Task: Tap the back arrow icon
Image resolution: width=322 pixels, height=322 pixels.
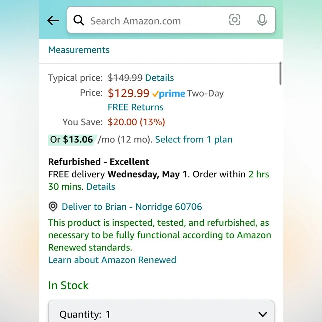Action: coord(53,21)
